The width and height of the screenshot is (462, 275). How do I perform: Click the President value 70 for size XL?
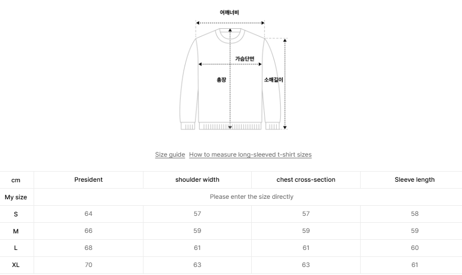tap(89, 265)
